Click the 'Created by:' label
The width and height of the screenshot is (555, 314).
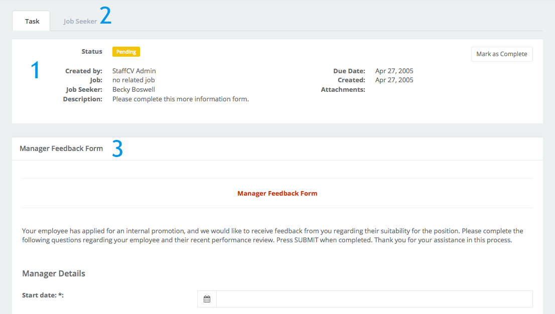(x=83, y=71)
